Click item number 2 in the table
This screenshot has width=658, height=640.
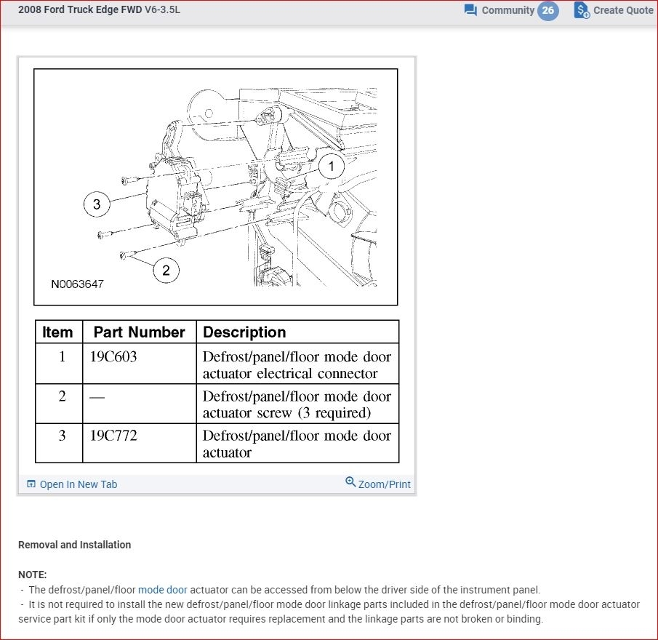[x=62, y=396]
